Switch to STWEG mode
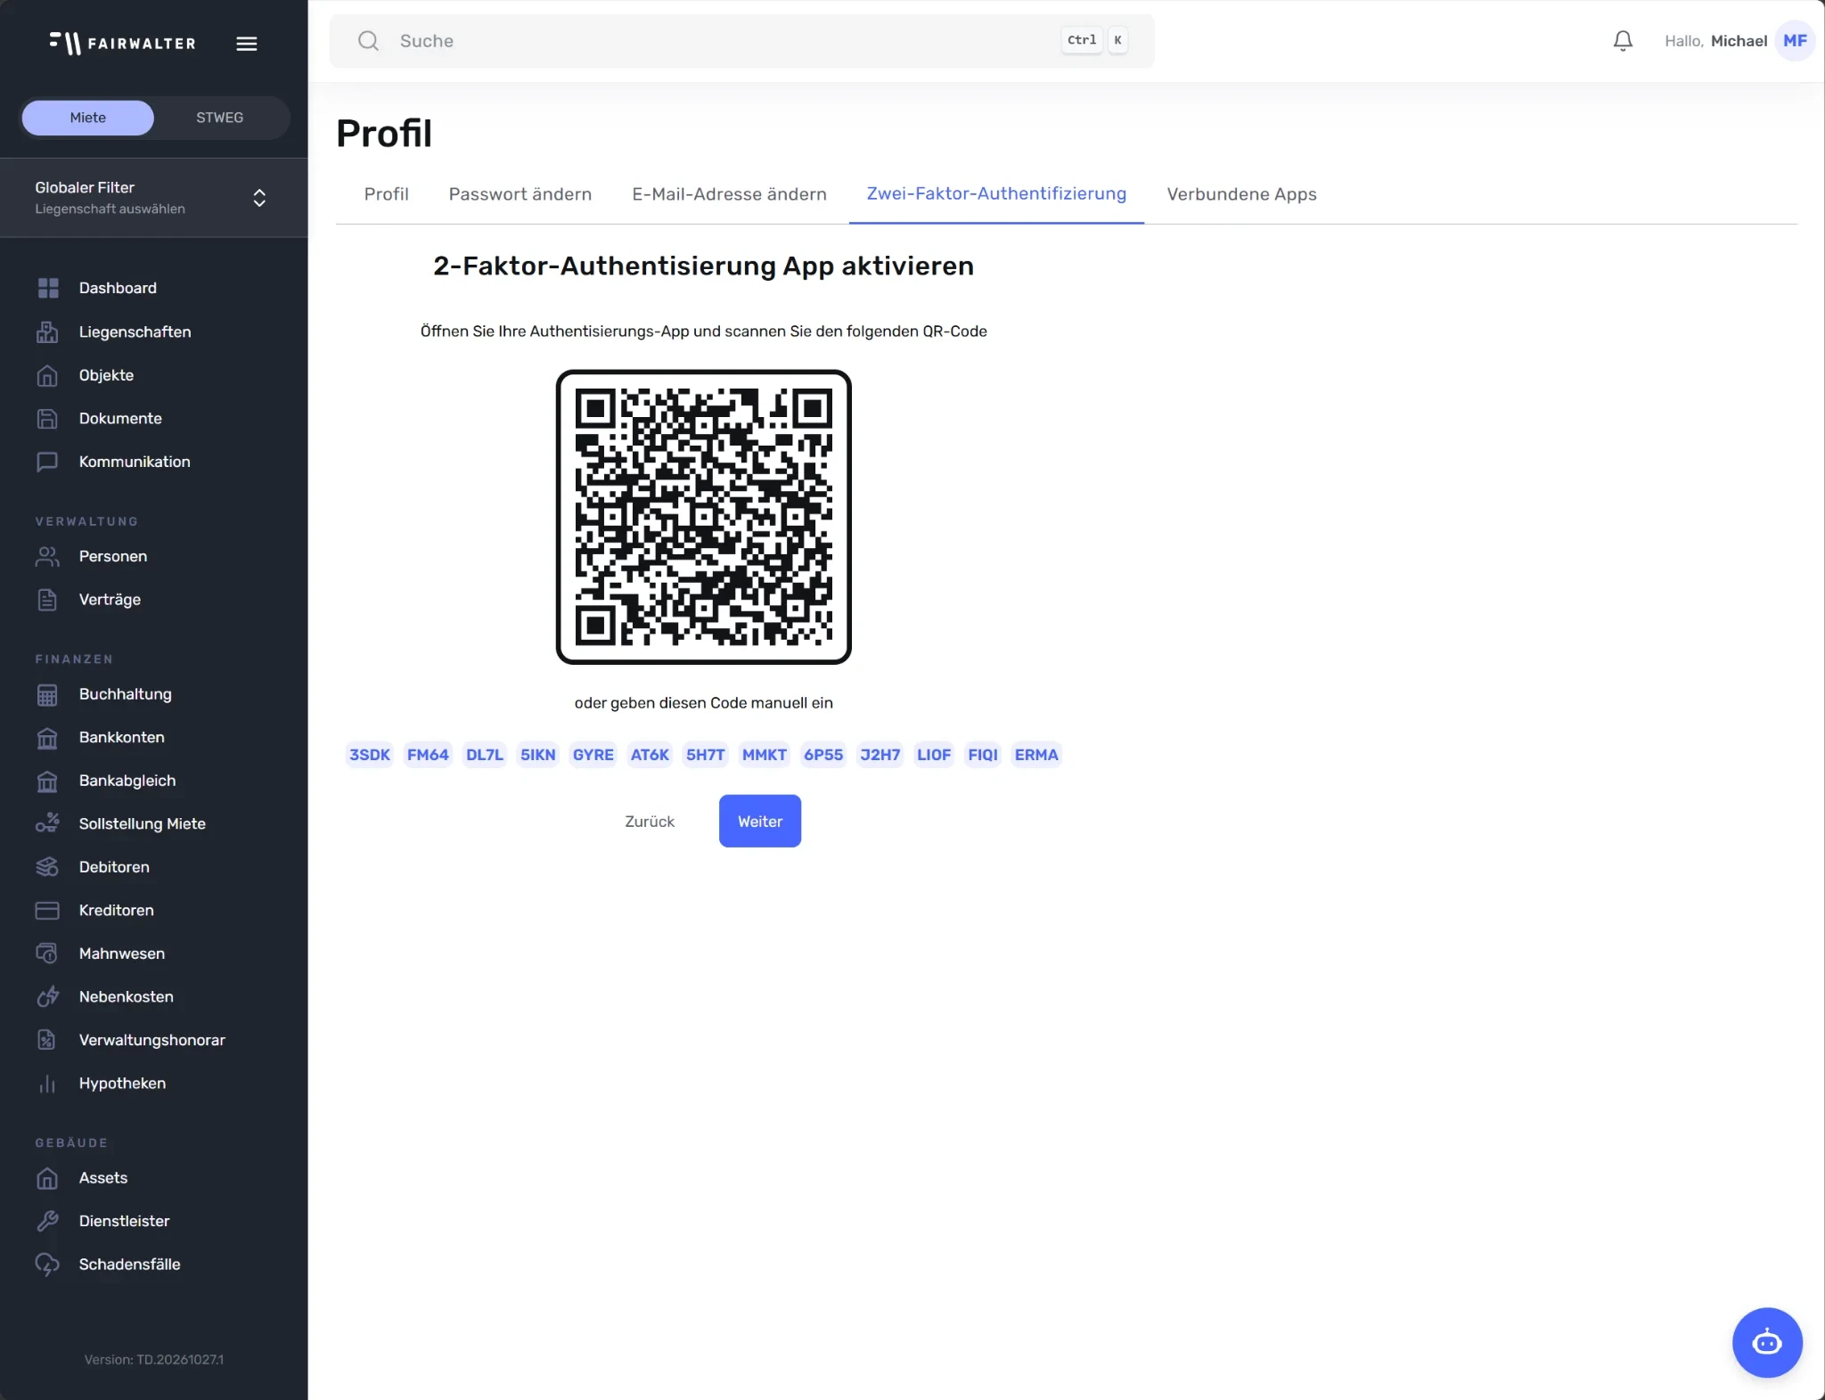Image resolution: width=1825 pixels, height=1400 pixels. [220, 118]
